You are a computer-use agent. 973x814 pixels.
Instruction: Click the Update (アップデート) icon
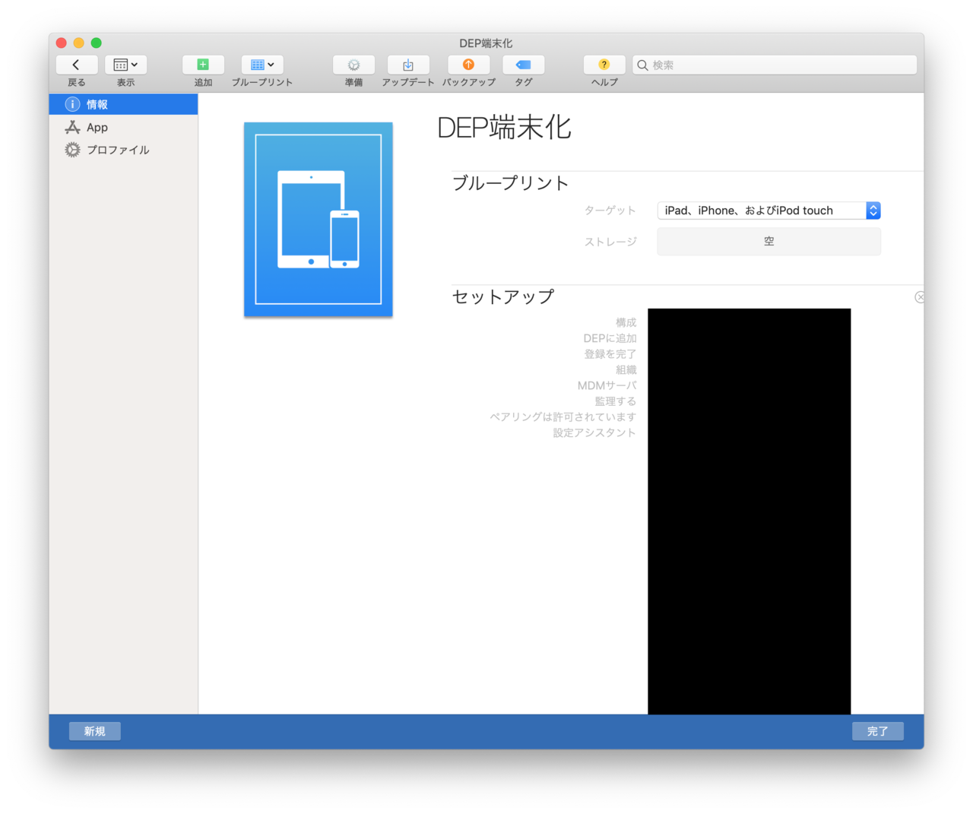[408, 65]
